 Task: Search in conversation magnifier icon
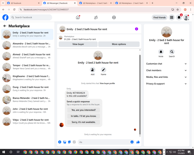[x=172, y=52]
